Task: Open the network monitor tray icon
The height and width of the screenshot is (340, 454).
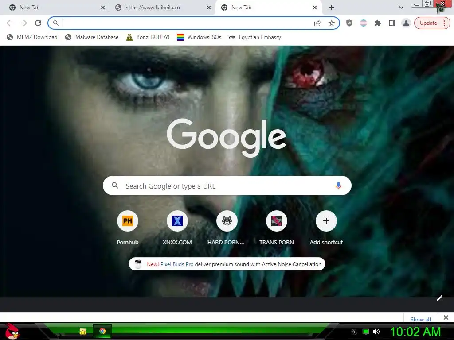Action: coord(366,332)
